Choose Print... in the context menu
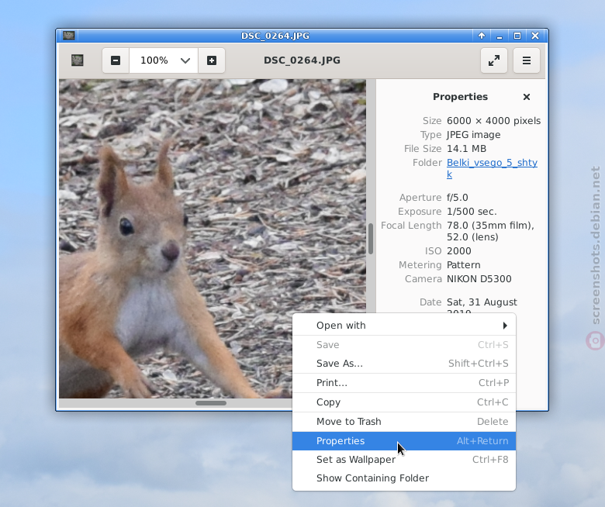 [x=404, y=383]
